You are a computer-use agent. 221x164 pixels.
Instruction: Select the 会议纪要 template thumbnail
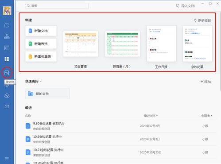point(197,43)
